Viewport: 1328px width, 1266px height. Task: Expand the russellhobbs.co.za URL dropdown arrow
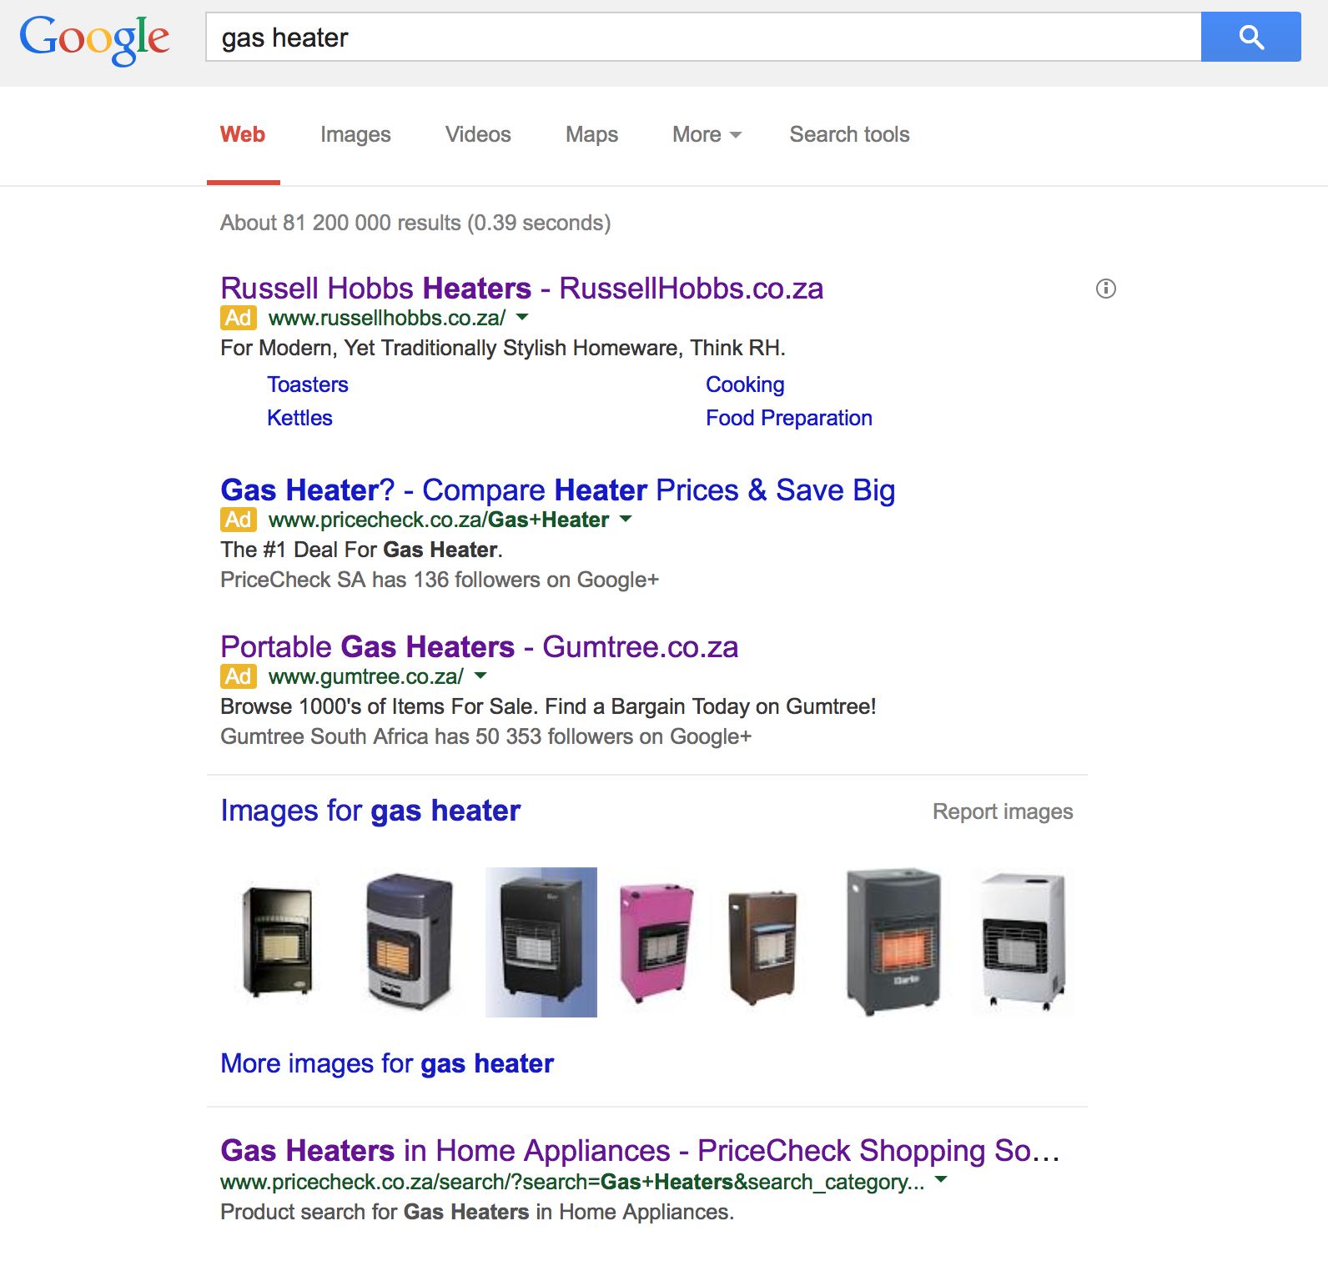522,317
